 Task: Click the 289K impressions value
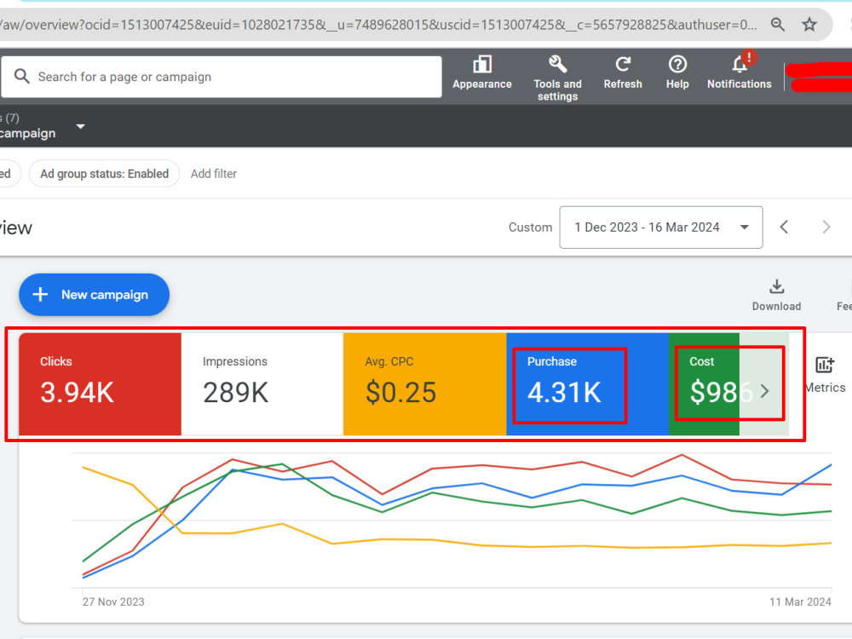point(235,392)
